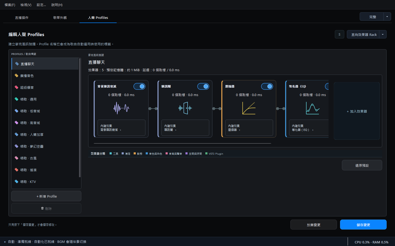
Task: Click the tag icon beside 唱歌 · 人聲加厚
Action: (16, 135)
